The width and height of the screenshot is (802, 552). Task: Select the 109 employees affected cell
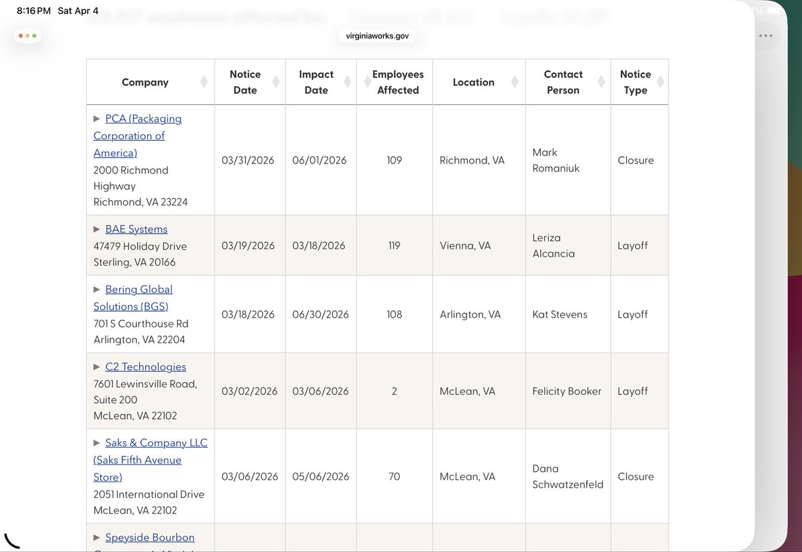[x=394, y=160]
